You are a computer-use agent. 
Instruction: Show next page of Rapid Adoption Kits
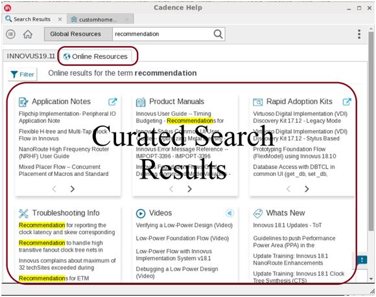[x=307, y=189]
